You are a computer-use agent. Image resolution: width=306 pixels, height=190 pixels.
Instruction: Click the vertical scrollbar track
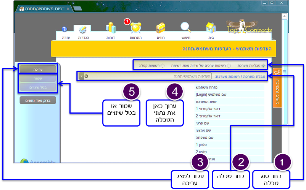[285, 72]
